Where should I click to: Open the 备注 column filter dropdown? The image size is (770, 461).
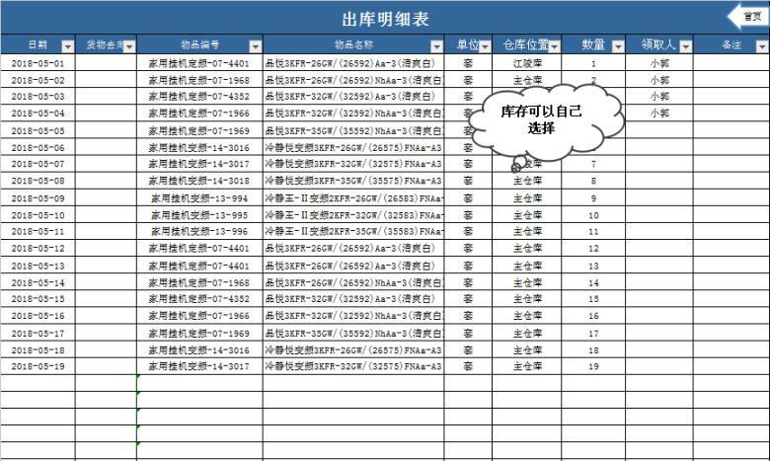coord(762,46)
